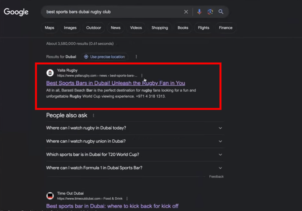
Task: Open the Yalla Rugby Best Sports Bars link
Action: click(115, 83)
